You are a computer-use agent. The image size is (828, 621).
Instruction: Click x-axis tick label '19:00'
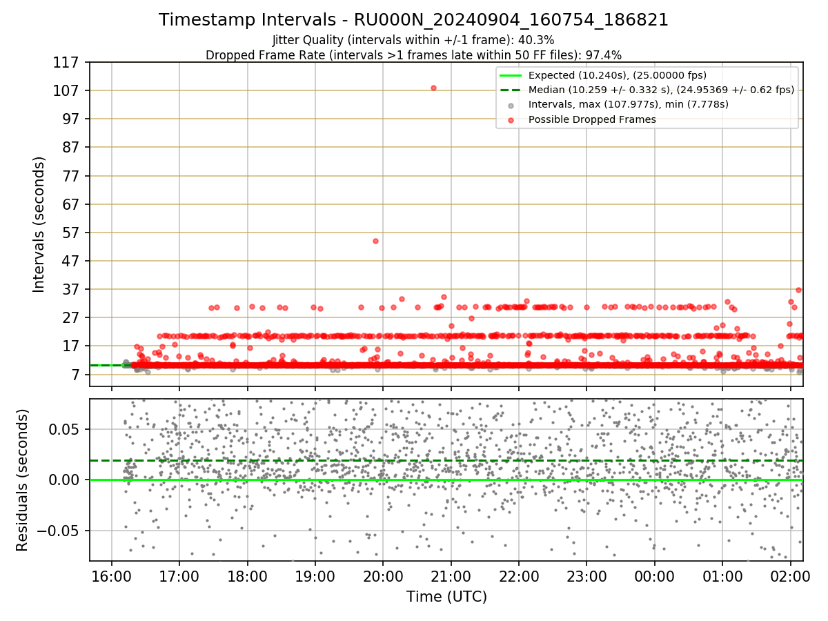tap(315, 575)
